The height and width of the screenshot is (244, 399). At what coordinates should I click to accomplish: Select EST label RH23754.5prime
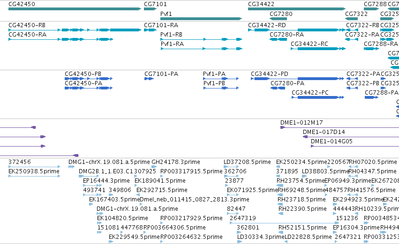(301, 181)
